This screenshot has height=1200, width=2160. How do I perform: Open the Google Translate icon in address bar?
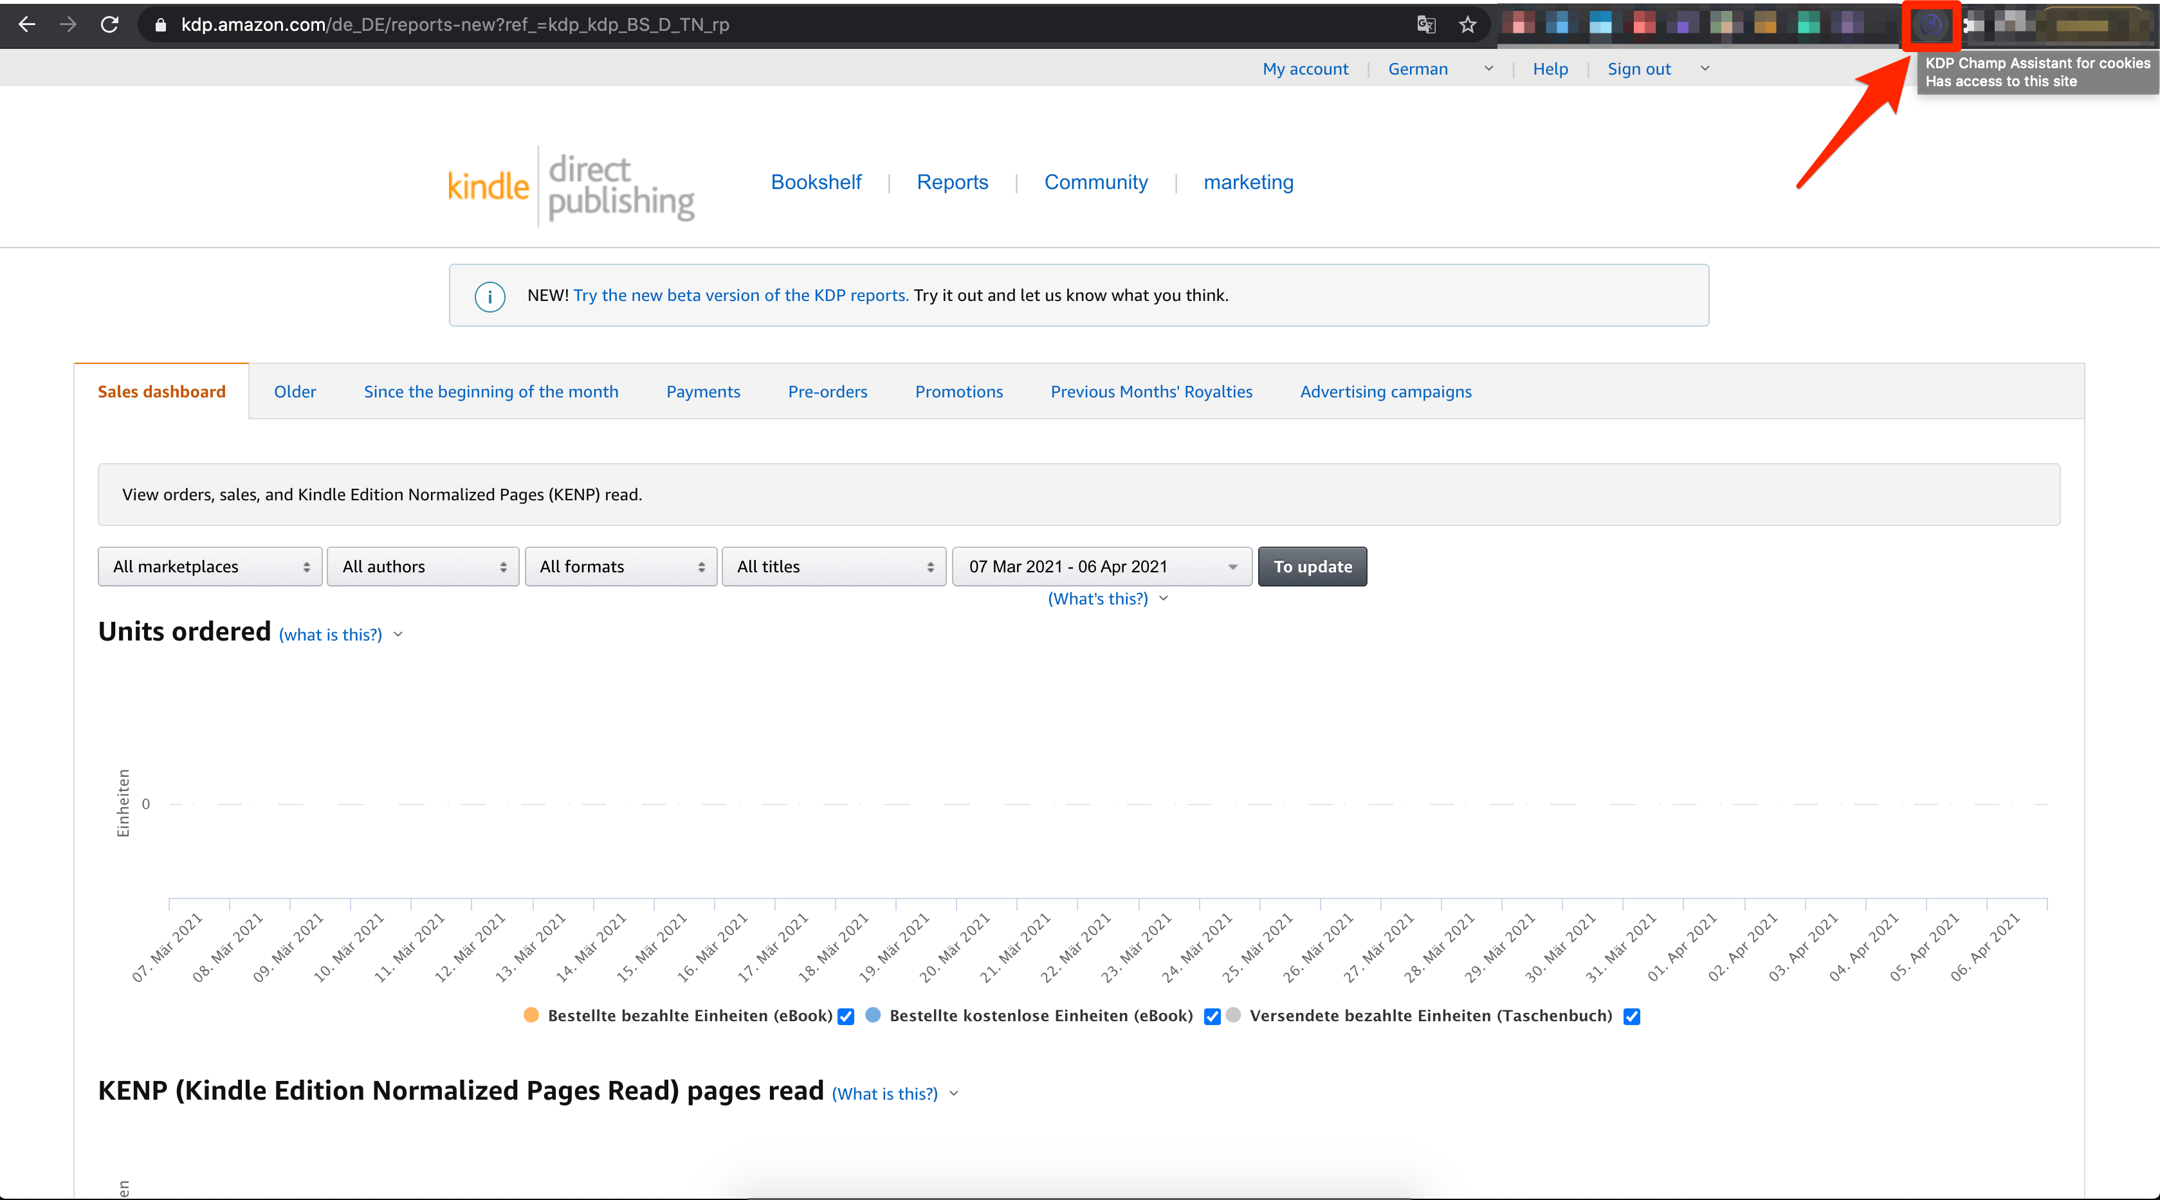[x=1425, y=24]
